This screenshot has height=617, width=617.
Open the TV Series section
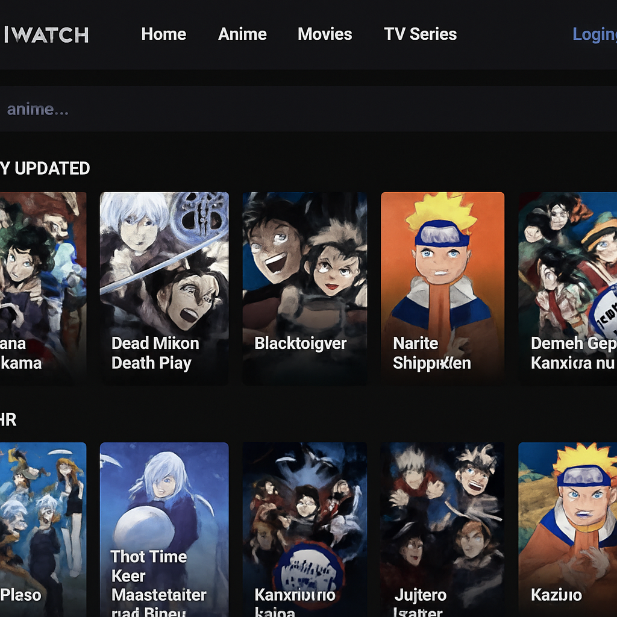(420, 34)
